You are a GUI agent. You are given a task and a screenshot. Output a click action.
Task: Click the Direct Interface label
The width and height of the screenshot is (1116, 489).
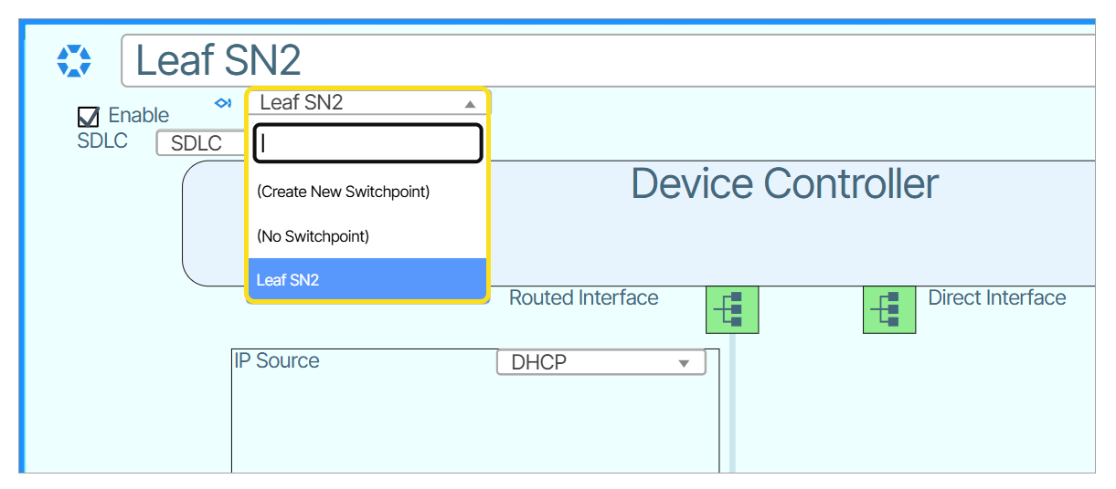(x=996, y=298)
